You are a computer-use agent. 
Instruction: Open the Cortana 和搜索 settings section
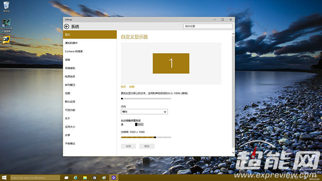coord(74,51)
